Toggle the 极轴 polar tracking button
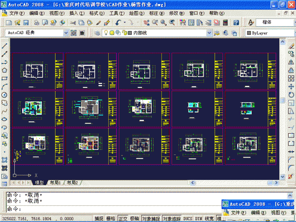 pyautogui.click(x=134, y=218)
